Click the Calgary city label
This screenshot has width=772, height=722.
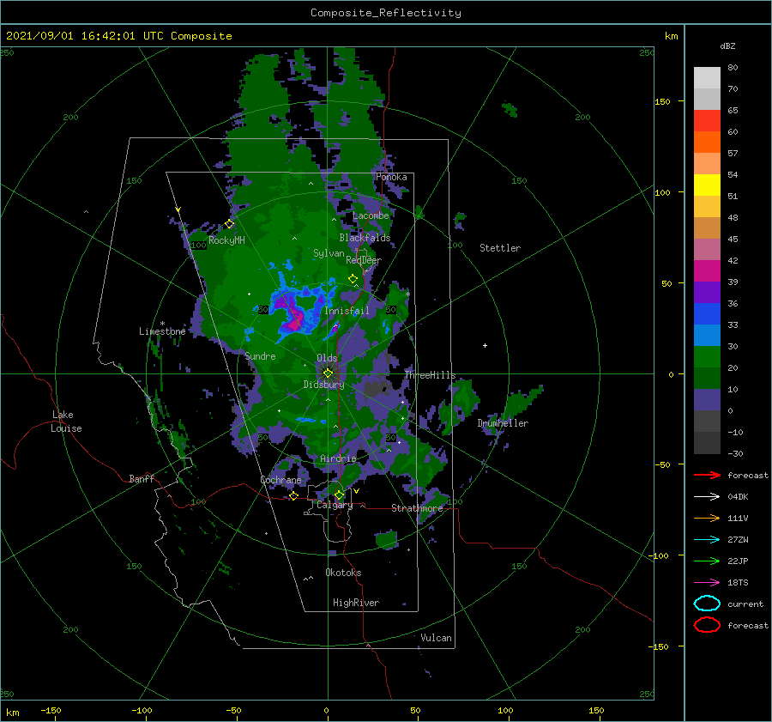click(x=335, y=505)
